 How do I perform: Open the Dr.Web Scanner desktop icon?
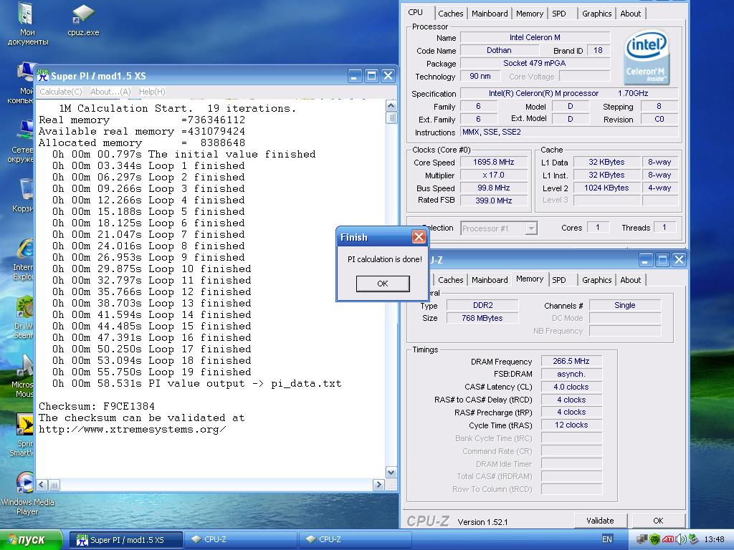click(24, 318)
